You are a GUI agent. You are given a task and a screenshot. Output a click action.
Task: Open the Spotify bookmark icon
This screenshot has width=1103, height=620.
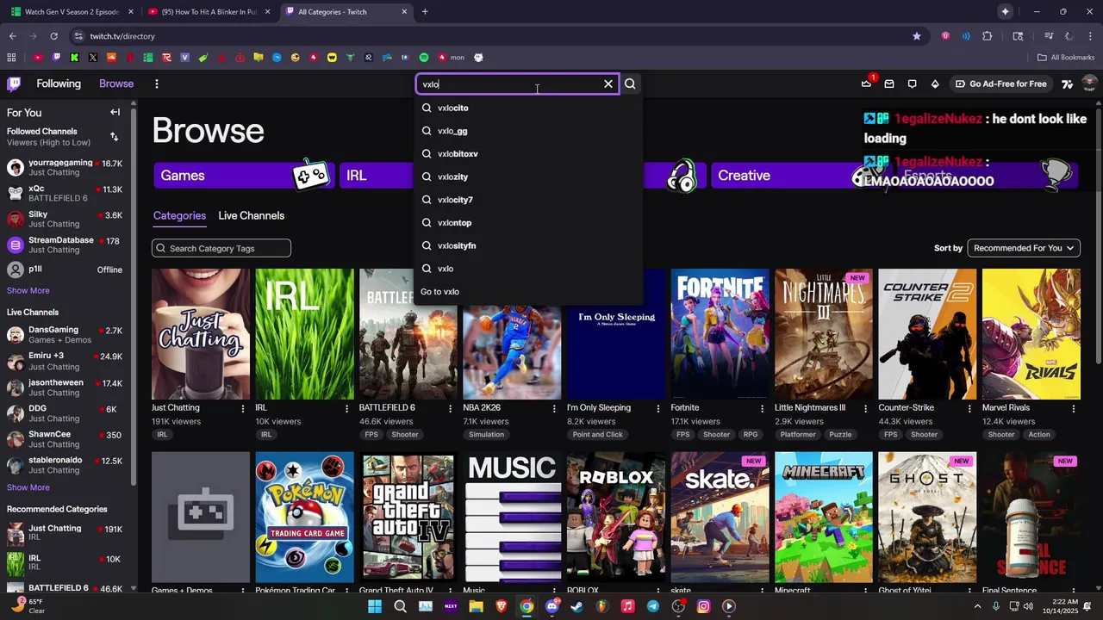(424, 58)
